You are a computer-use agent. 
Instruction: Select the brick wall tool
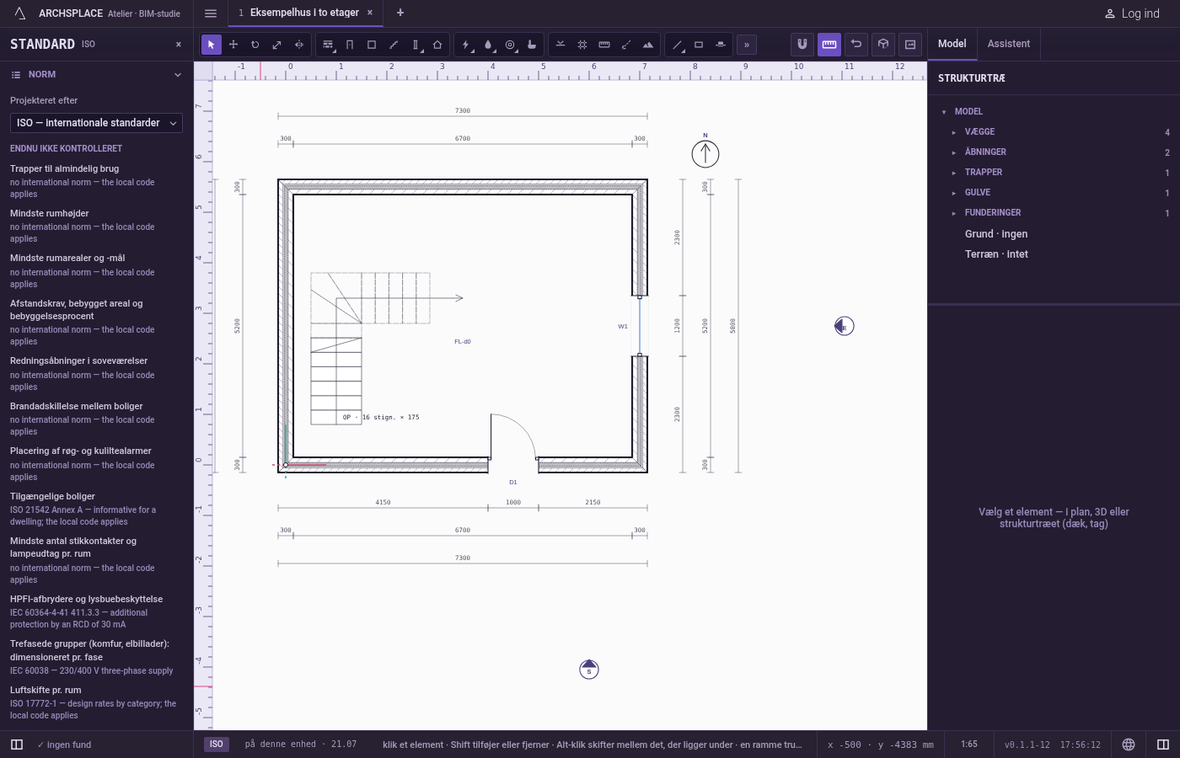328,45
